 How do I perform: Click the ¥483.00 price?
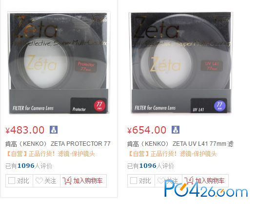pyautogui.click(x=25, y=130)
